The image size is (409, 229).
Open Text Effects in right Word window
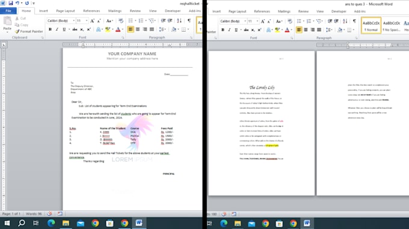pyautogui.click(x=269, y=30)
